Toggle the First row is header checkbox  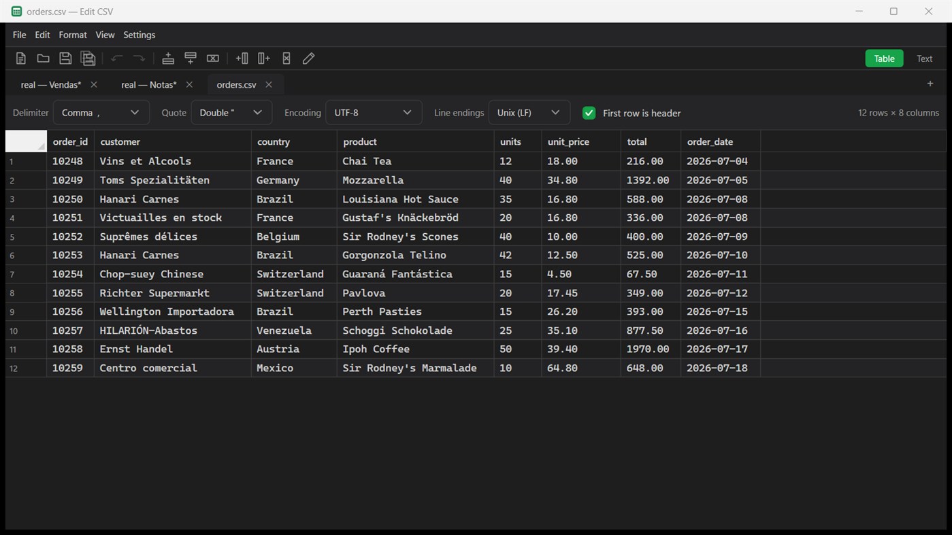(589, 113)
